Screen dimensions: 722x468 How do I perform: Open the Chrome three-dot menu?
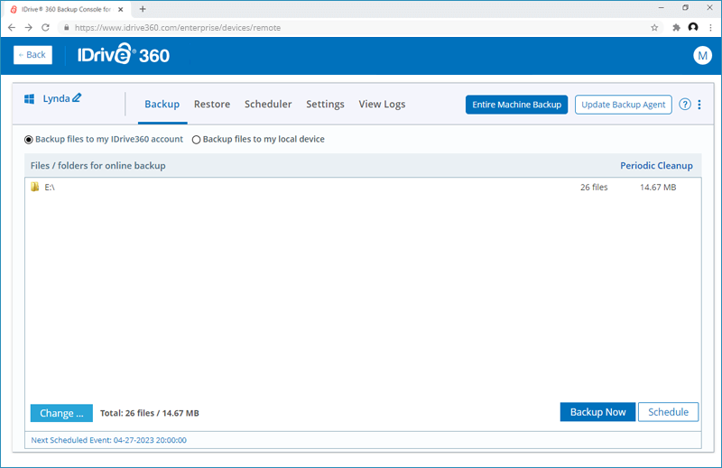(x=710, y=28)
